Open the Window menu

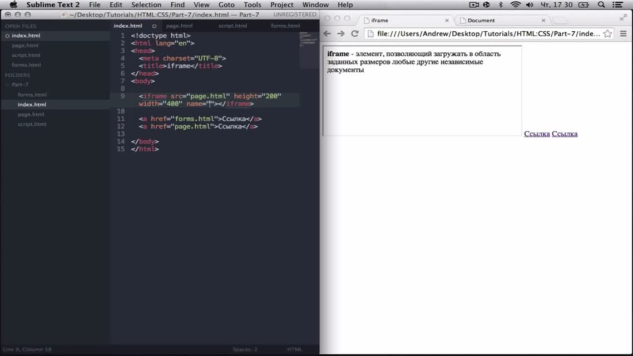click(315, 5)
